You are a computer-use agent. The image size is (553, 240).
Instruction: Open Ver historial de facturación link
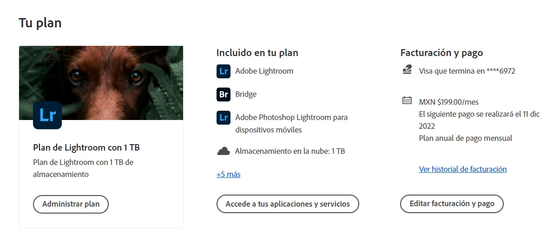point(463,169)
